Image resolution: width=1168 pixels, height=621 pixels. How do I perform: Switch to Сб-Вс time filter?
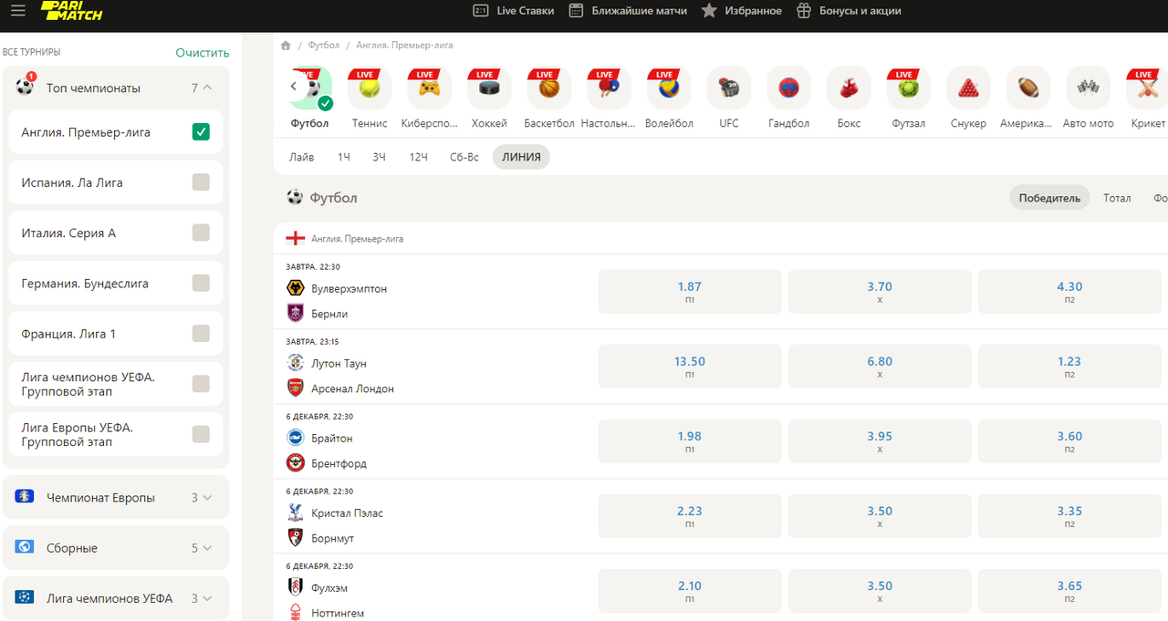464,157
